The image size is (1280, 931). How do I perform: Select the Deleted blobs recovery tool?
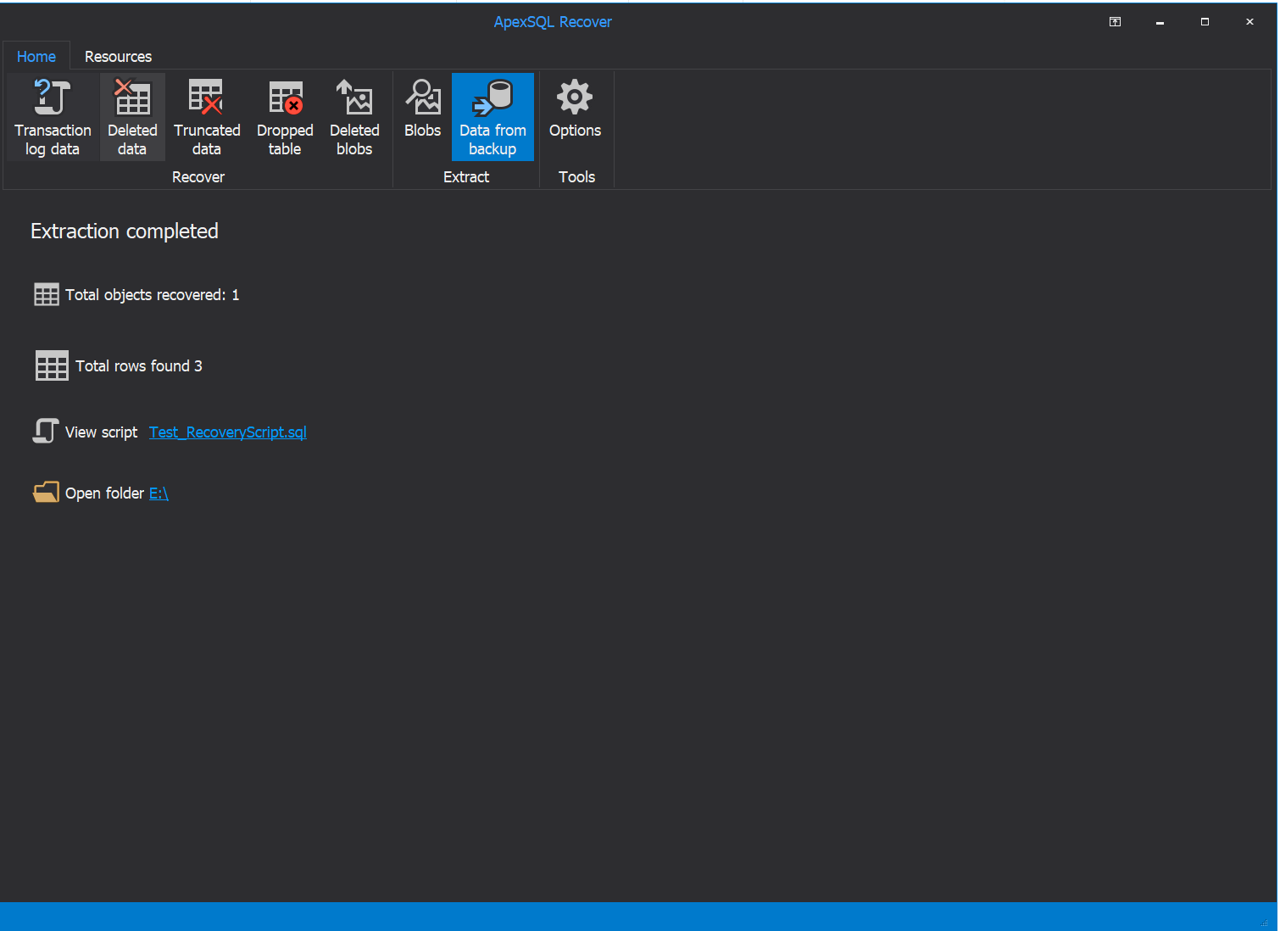tap(353, 116)
